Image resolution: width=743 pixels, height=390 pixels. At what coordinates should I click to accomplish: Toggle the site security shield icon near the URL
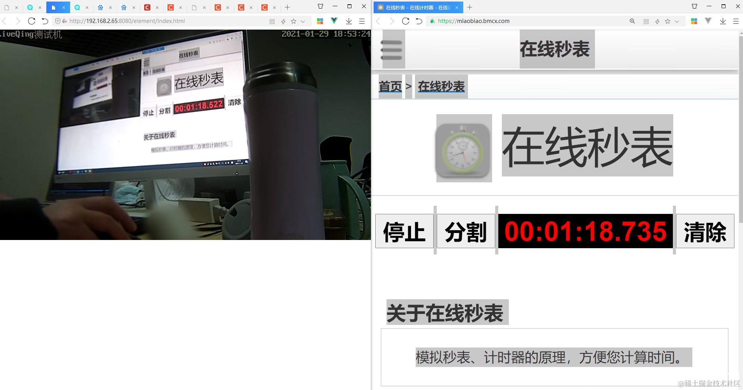pyautogui.click(x=58, y=21)
